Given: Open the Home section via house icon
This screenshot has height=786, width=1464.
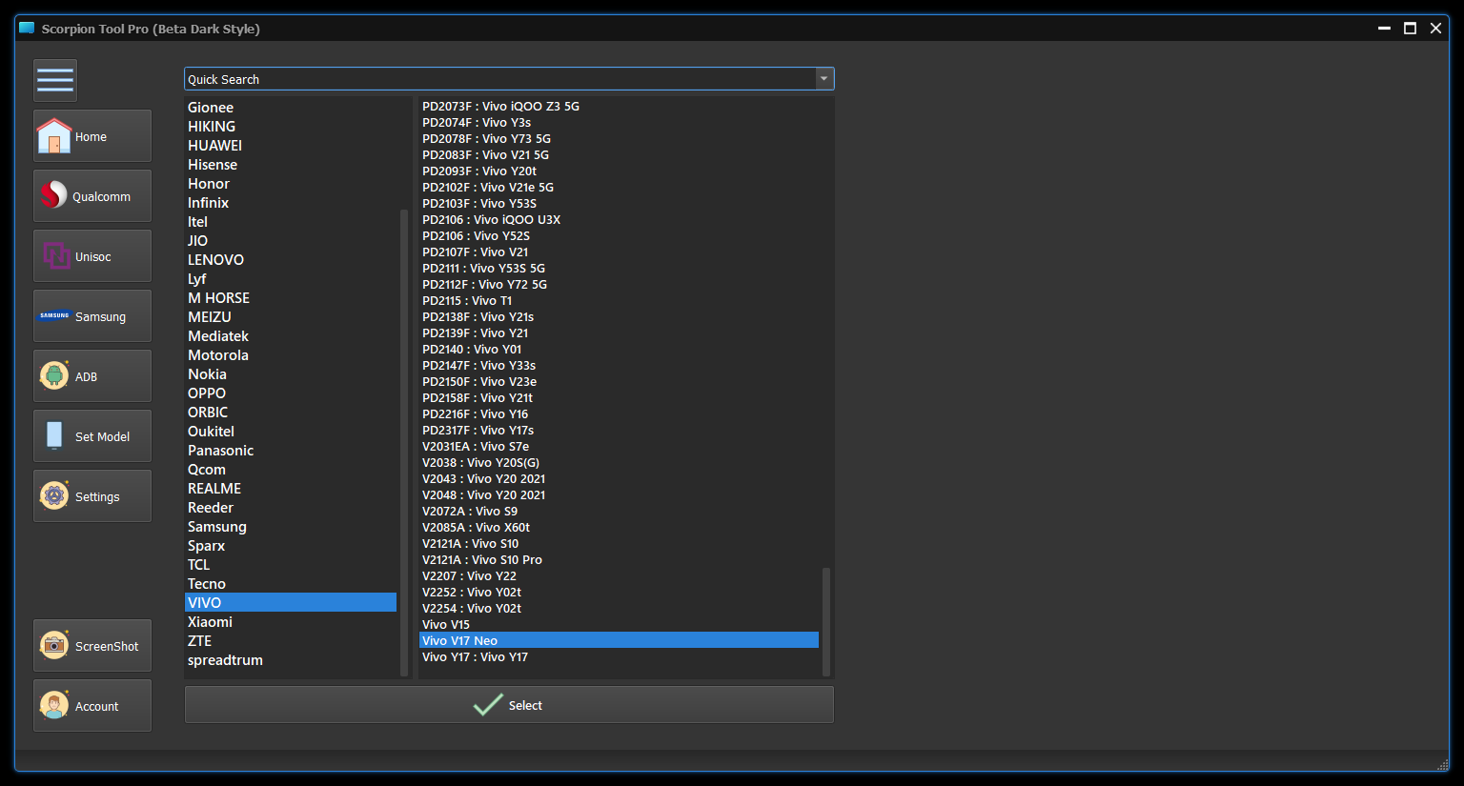Looking at the screenshot, I should click(54, 136).
